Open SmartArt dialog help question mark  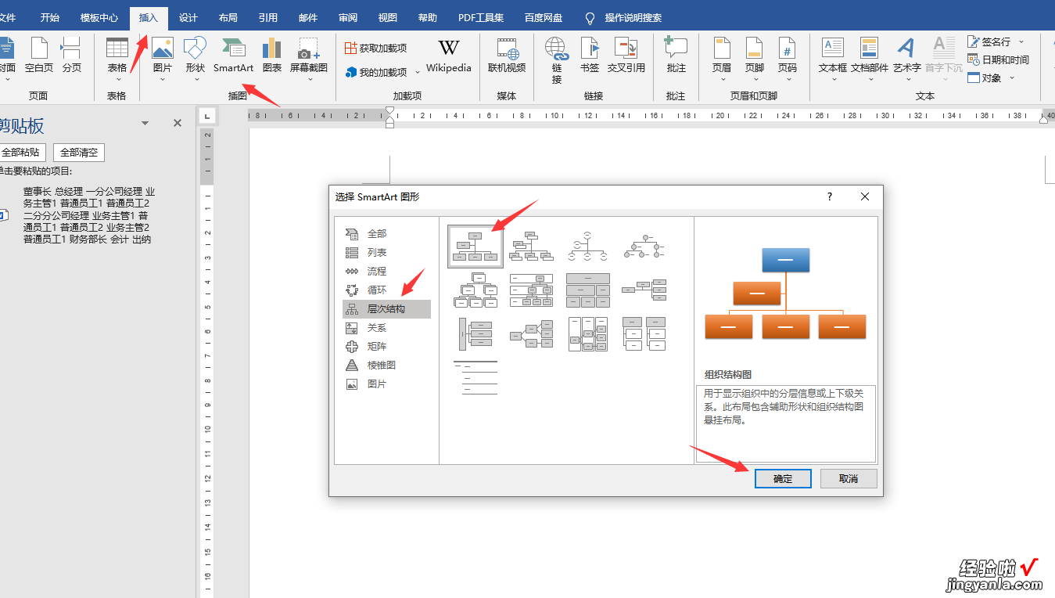[830, 196]
